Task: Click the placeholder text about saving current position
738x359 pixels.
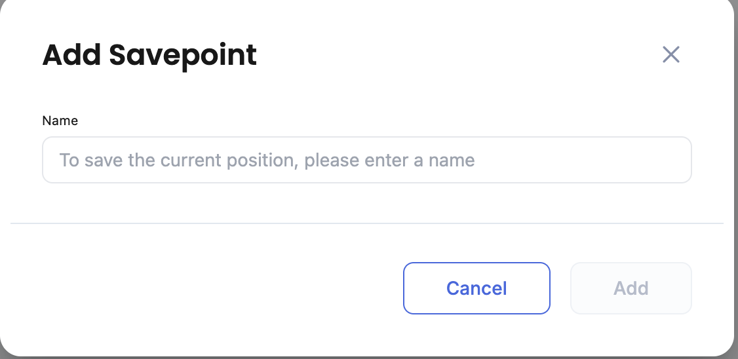Action: point(267,160)
